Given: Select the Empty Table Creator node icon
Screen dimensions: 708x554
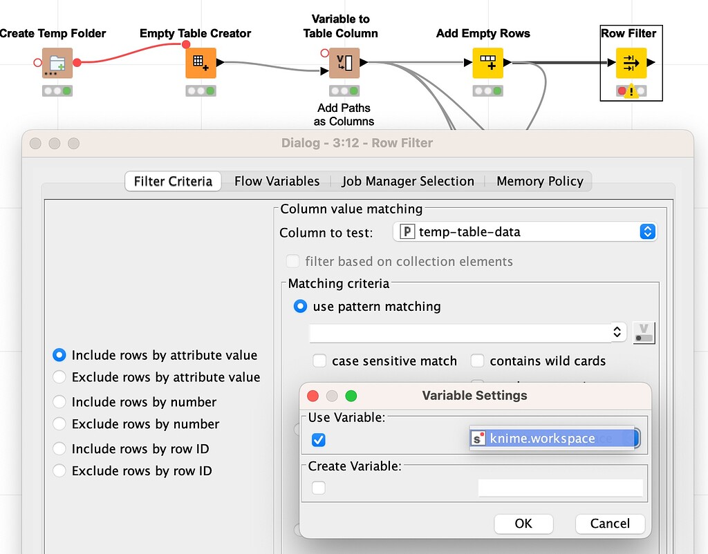Looking at the screenshot, I should click(201, 63).
